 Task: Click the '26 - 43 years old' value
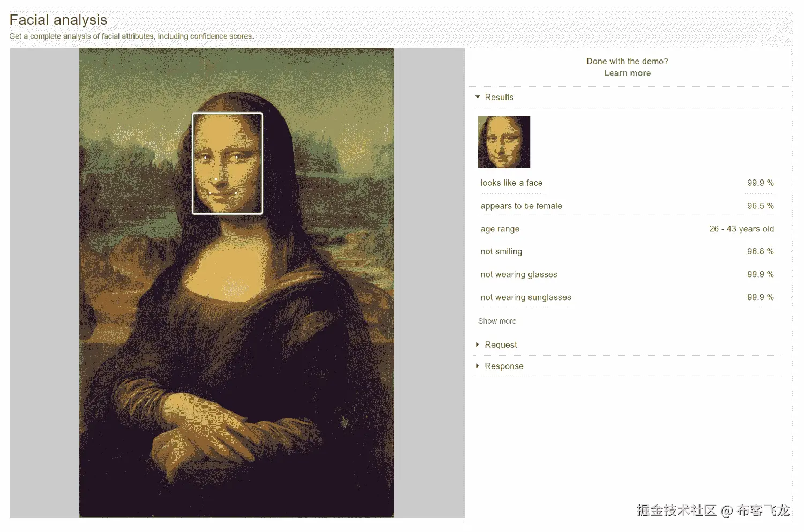coord(741,229)
